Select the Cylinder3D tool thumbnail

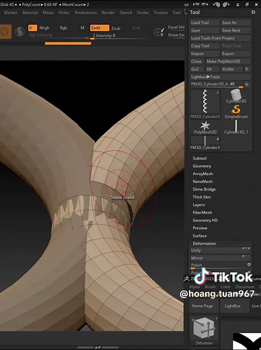(x=236, y=96)
